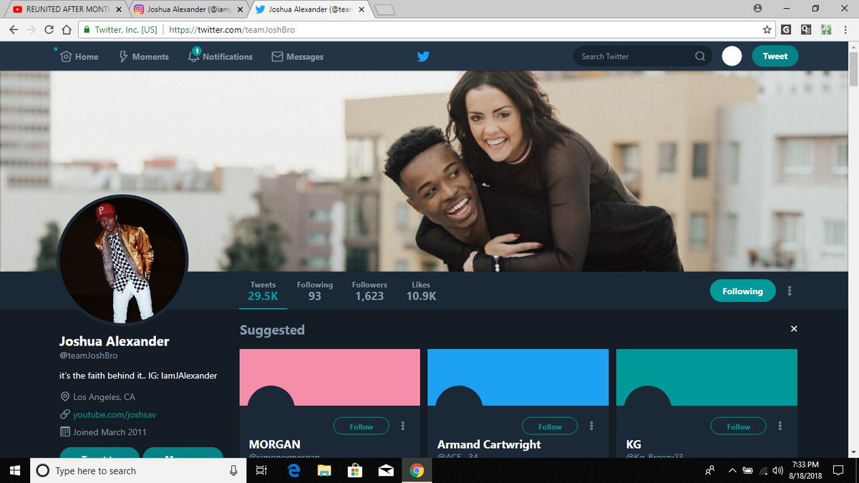Go back in browser

point(14,29)
